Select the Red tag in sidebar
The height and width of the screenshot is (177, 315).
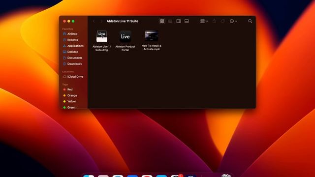[70, 89]
